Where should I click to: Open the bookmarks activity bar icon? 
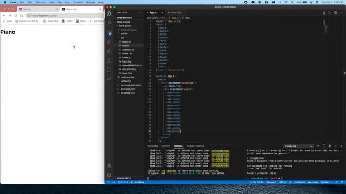pyautogui.click(x=109, y=70)
